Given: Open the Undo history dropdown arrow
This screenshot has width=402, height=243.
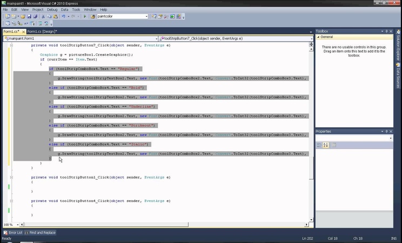Looking at the screenshot, I should pos(69,16).
